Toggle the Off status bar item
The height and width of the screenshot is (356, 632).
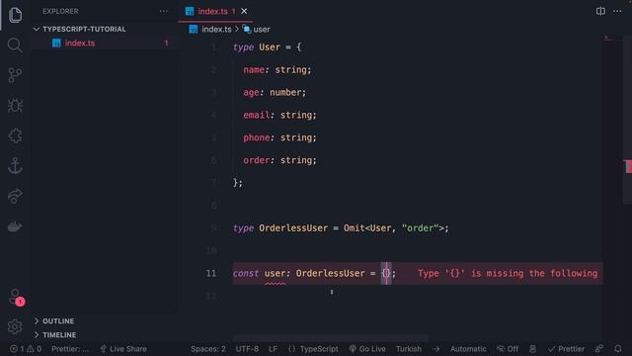(x=508, y=349)
